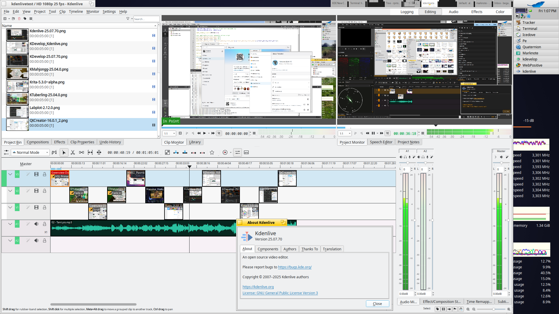
Task: Switch to the Authors tab
Action: pyautogui.click(x=290, y=249)
